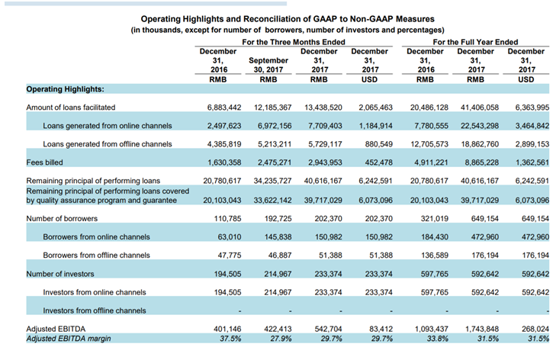Click cell 6,363,995

pos(532,107)
